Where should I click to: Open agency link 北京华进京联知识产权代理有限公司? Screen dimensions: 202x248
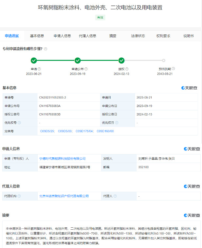(x=64, y=196)
